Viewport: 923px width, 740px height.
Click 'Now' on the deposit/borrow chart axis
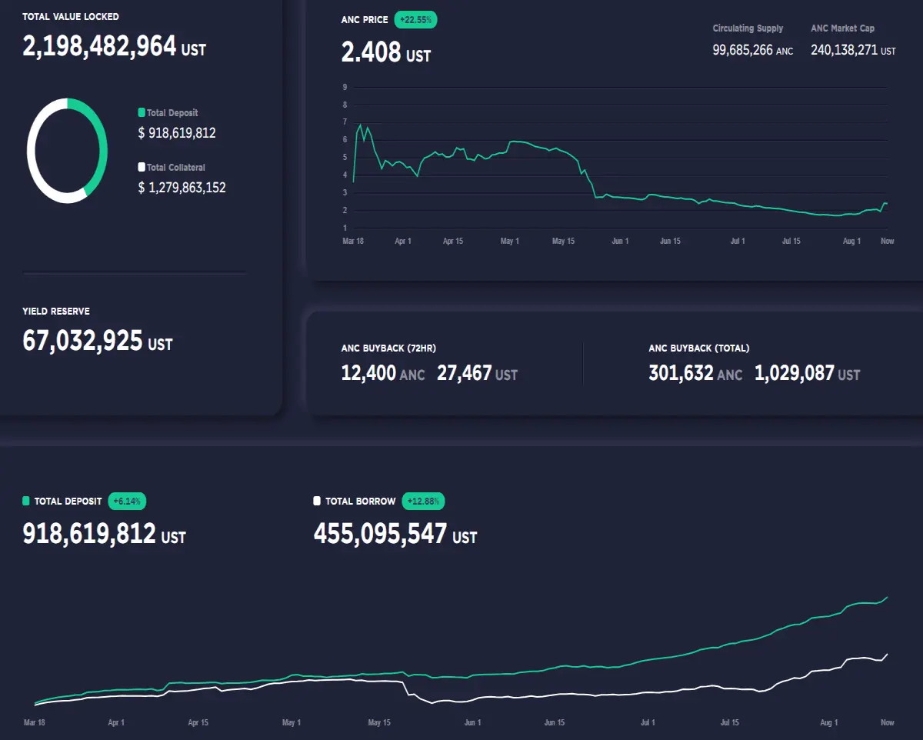888,722
